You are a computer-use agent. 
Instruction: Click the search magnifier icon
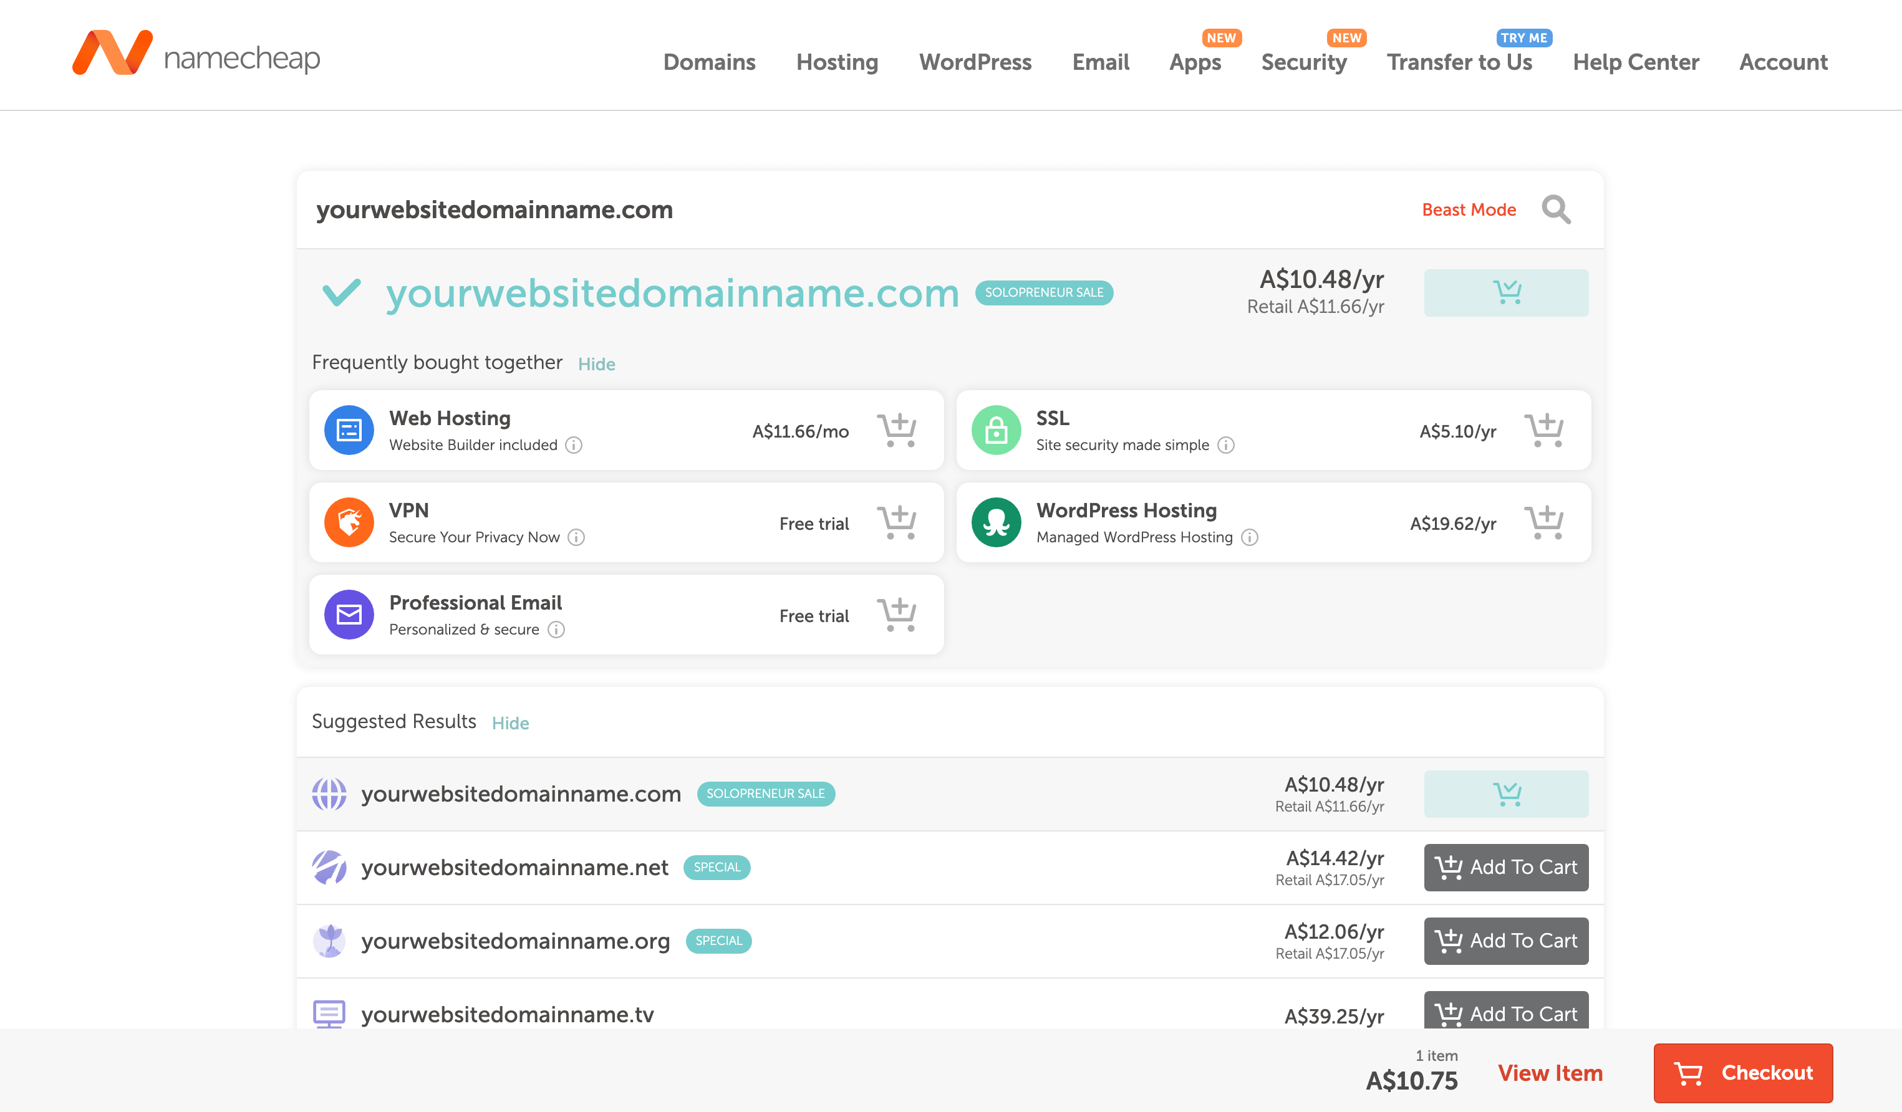coord(1555,209)
